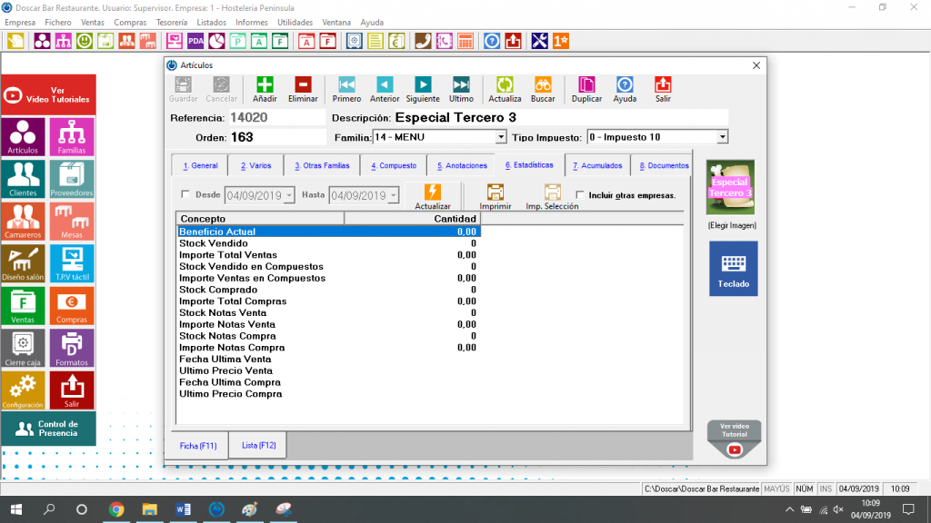Viewport: 931px width, 523px height.
Task: Open Familias sidebar tile
Action: pos(72,136)
